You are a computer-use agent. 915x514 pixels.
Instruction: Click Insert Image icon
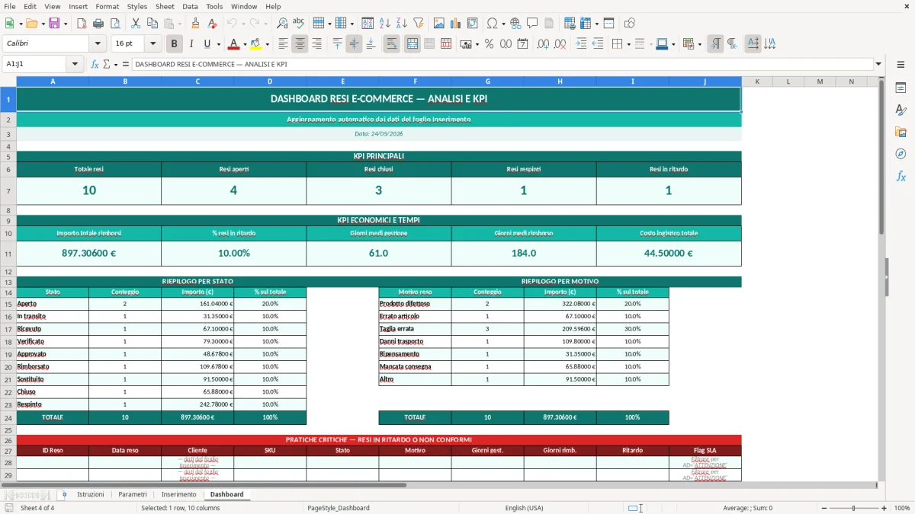(x=438, y=24)
